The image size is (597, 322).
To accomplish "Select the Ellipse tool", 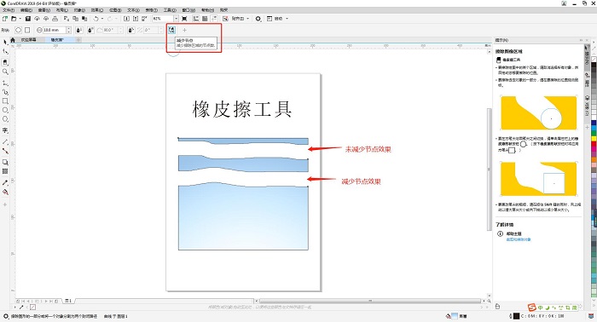I will point(5,110).
